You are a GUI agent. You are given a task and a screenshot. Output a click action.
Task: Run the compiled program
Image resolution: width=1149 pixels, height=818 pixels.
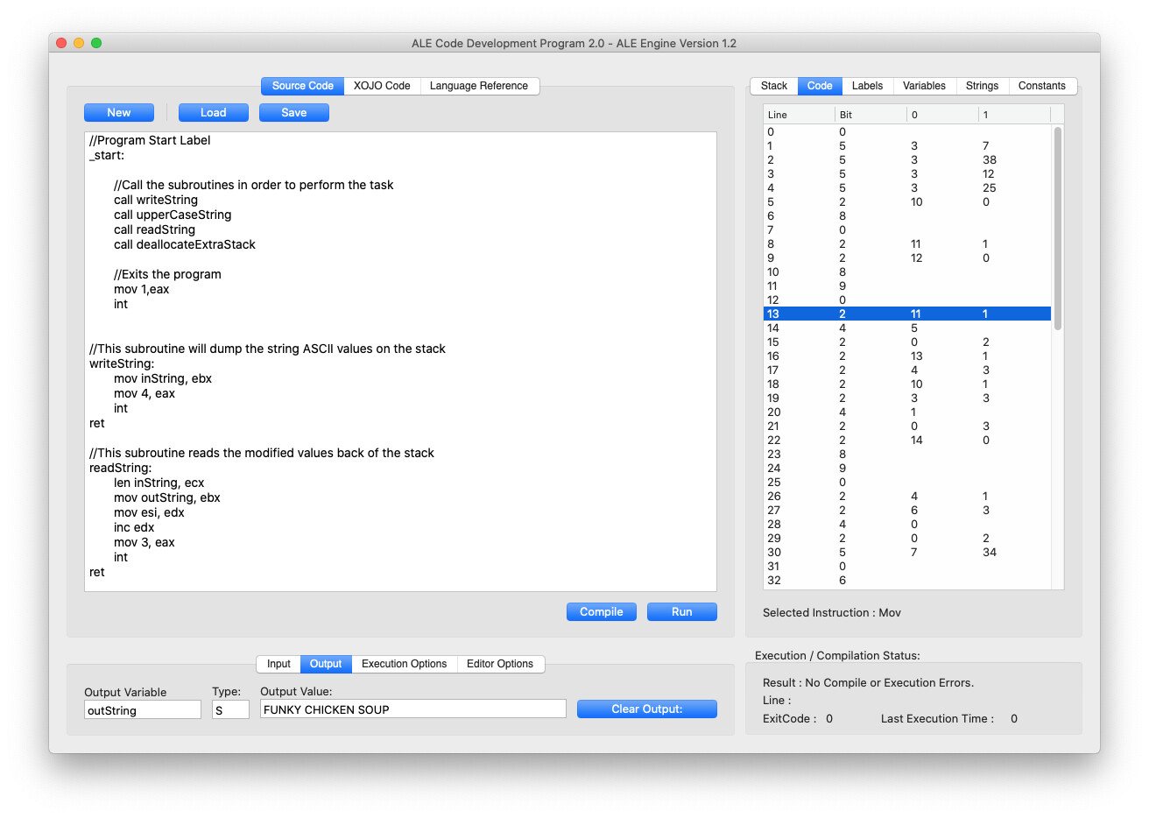681,612
